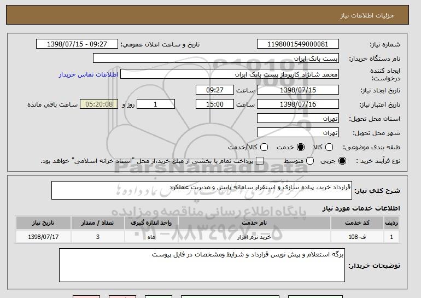Click the row number cell 1

point(391,237)
